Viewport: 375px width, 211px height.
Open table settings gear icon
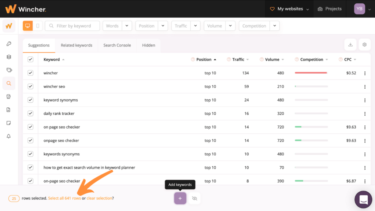(x=364, y=45)
